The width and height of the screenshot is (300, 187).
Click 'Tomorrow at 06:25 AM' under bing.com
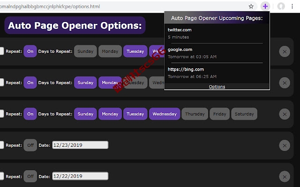pyautogui.click(x=192, y=77)
